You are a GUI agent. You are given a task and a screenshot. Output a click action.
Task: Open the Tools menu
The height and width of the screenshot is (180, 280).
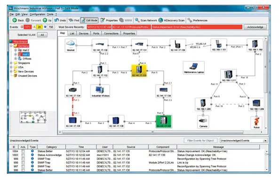pyautogui.click(x=50, y=14)
